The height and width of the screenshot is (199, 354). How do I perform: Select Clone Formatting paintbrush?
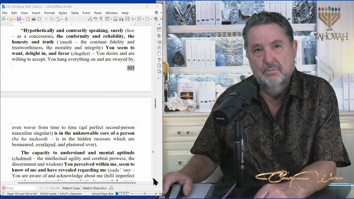tap(66, 19)
